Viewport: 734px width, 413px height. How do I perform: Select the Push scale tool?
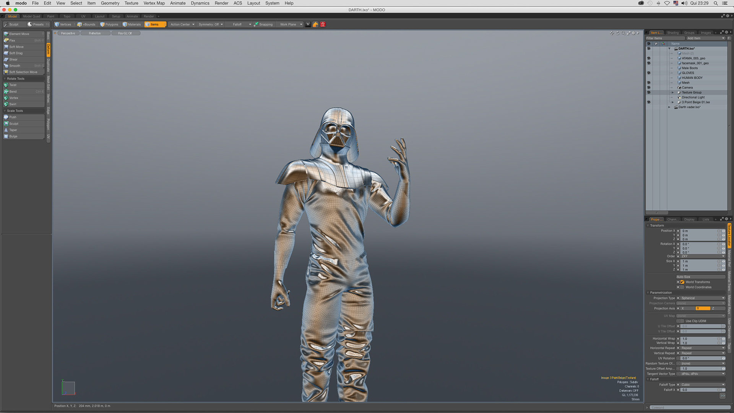[x=24, y=117]
